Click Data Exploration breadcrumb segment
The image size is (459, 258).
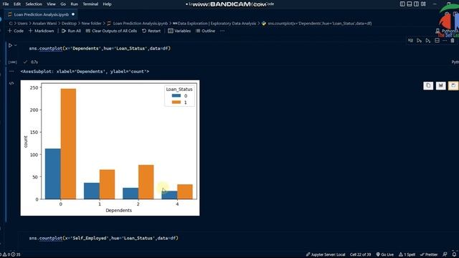pyautogui.click(x=214, y=24)
